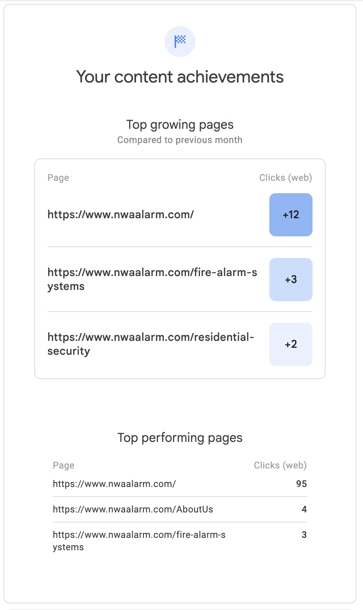Viewport: 363px width, 610px height.
Task: Open the residential-security page link
Action: 151,344
